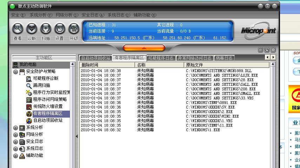Viewport: 300px width, 168px height.
Task: Click 程序访问网络策略 icon
Action: coord(29,100)
